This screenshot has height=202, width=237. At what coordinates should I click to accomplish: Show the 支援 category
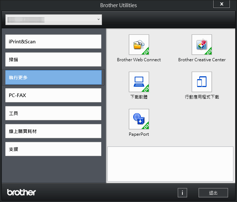[x=53, y=149]
